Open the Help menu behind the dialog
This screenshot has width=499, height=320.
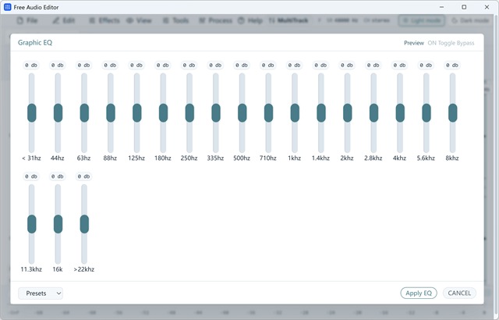tap(250, 21)
